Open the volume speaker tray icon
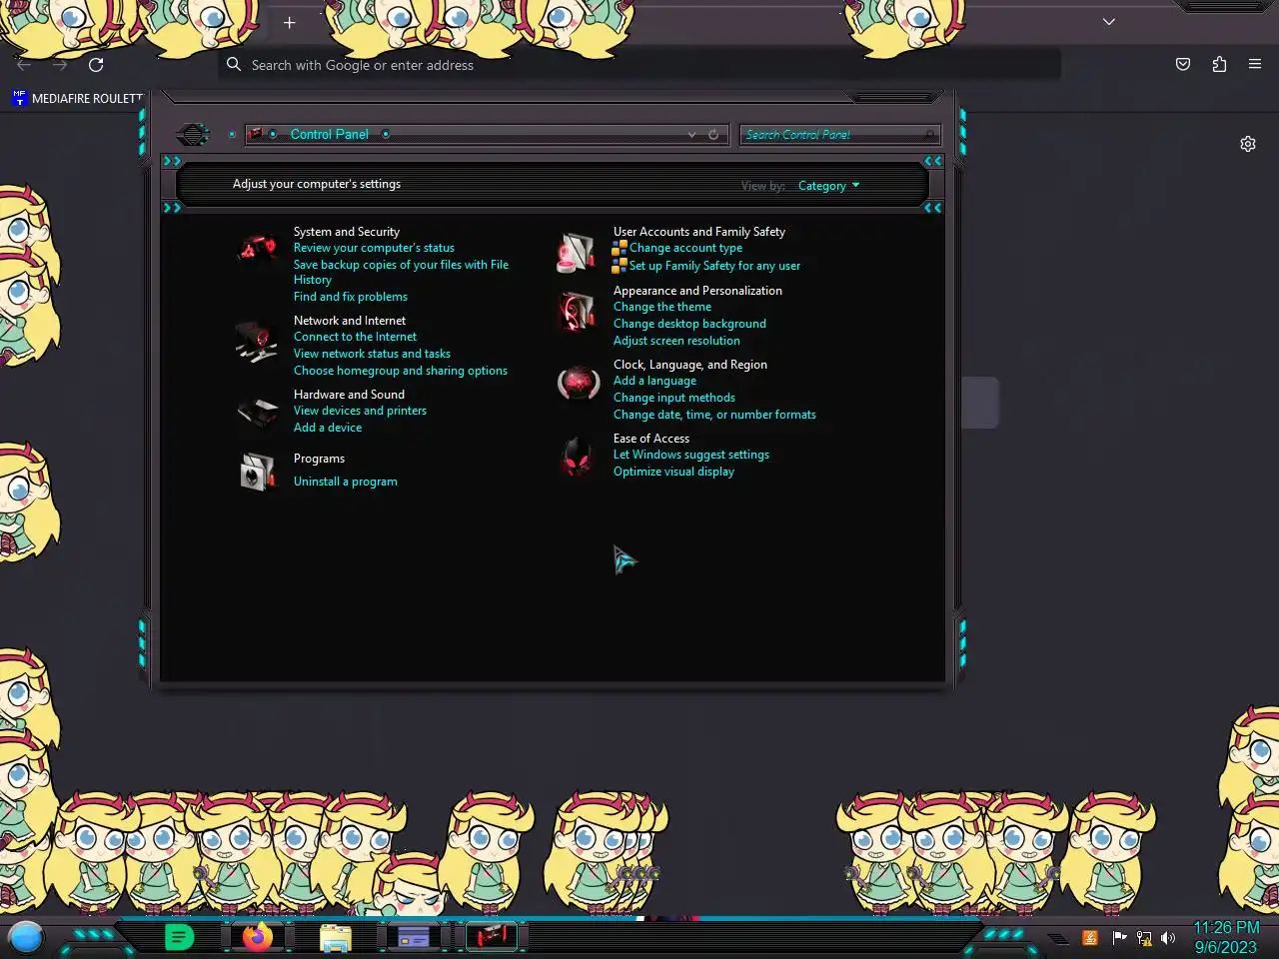The height and width of the screenshot is (959, 1279). 1168,938
